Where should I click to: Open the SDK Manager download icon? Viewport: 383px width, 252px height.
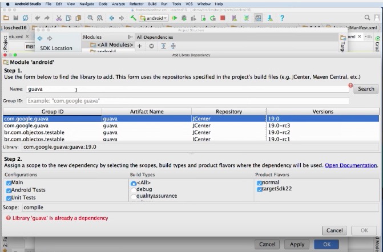point(270,18)
